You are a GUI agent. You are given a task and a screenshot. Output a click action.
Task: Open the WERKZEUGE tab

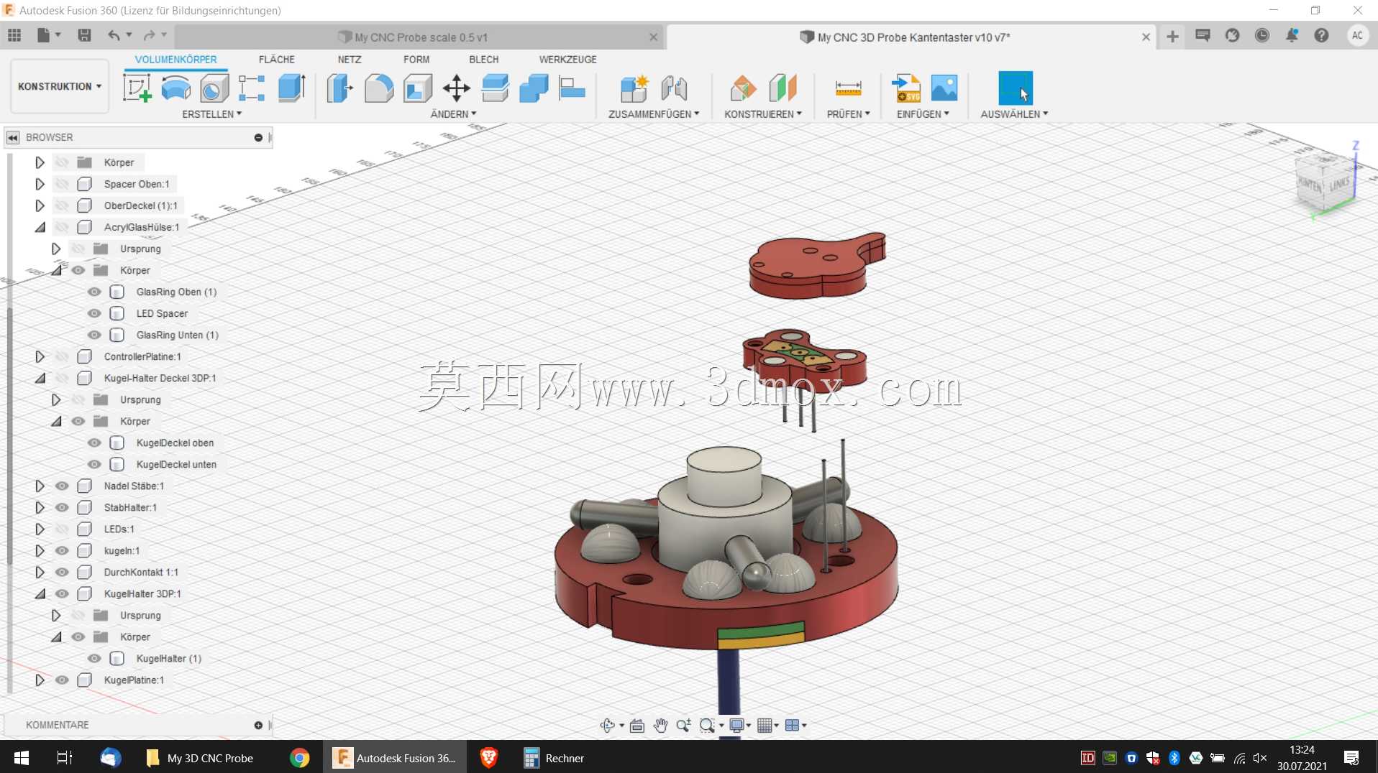pos(567,60)
